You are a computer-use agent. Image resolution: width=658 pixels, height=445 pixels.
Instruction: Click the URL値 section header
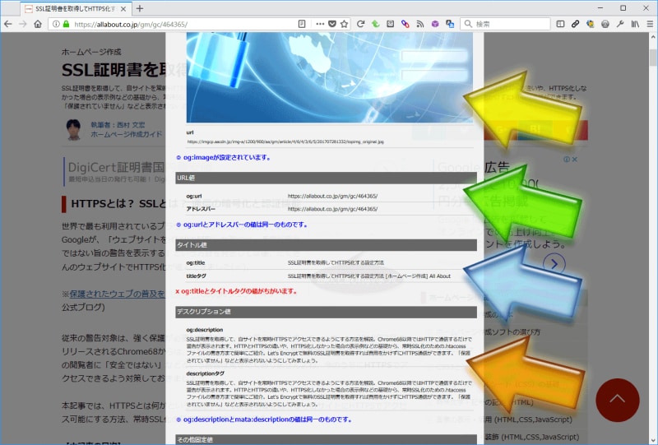326,178
